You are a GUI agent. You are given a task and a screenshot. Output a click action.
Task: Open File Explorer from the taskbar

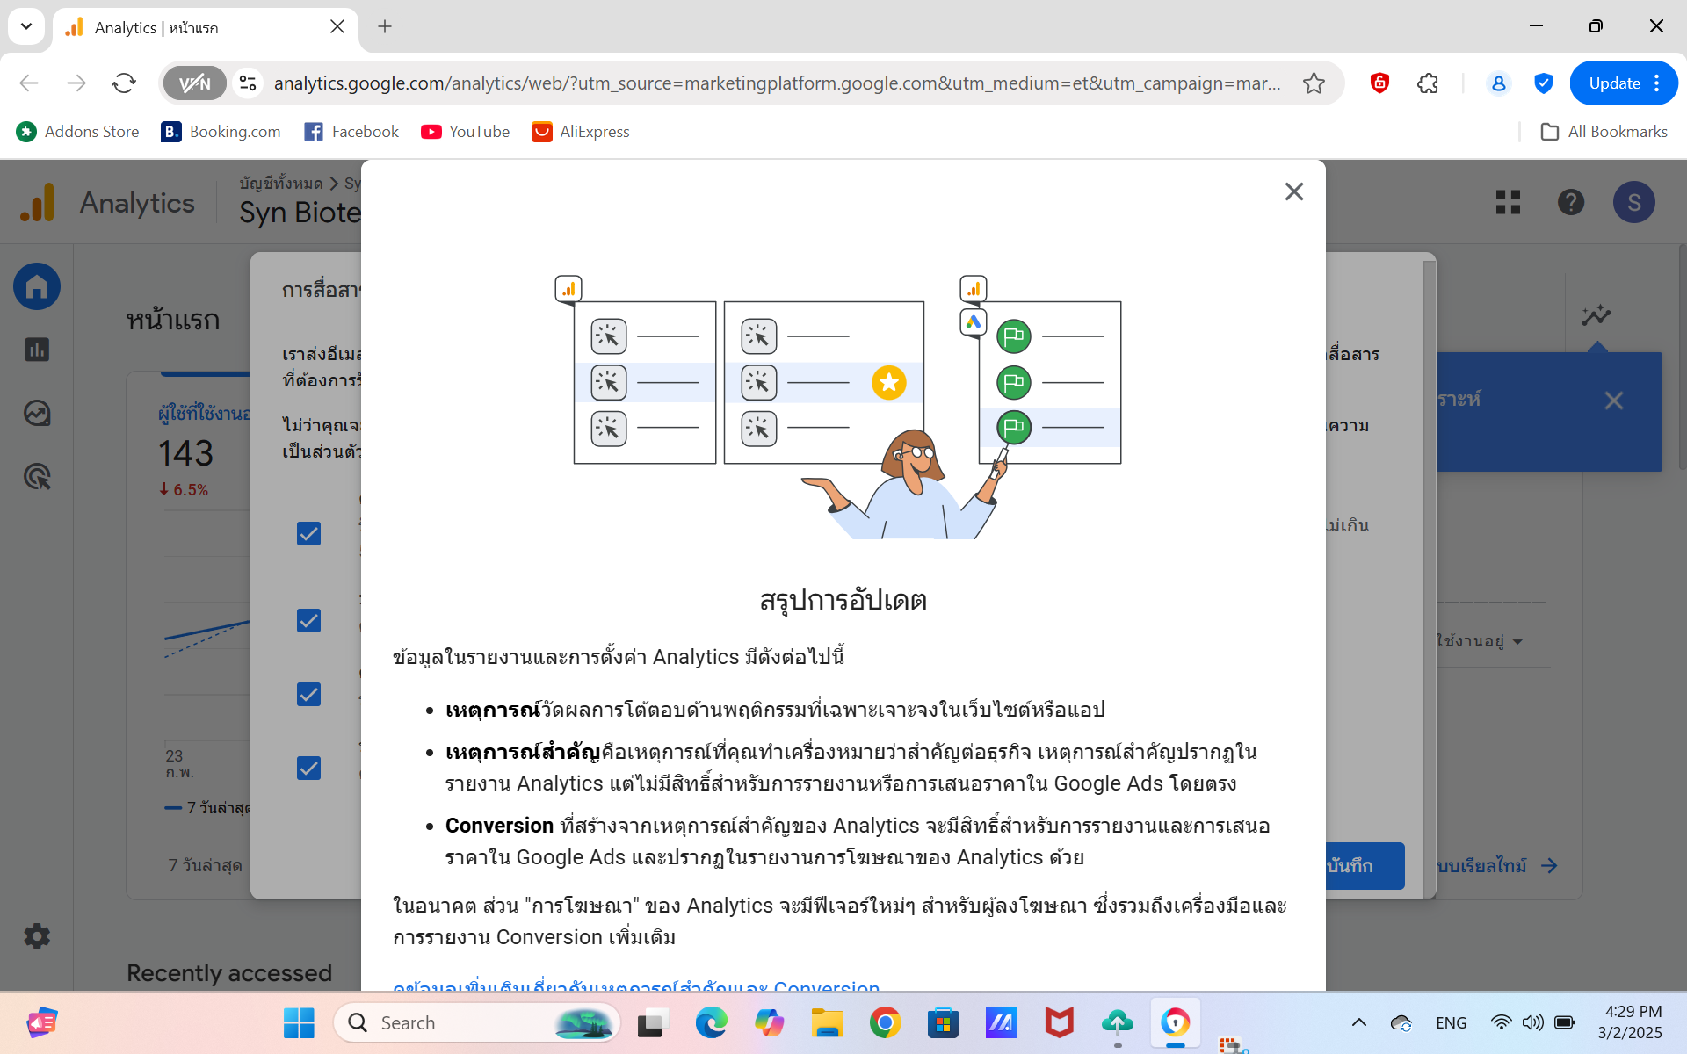pos(827,1023)
